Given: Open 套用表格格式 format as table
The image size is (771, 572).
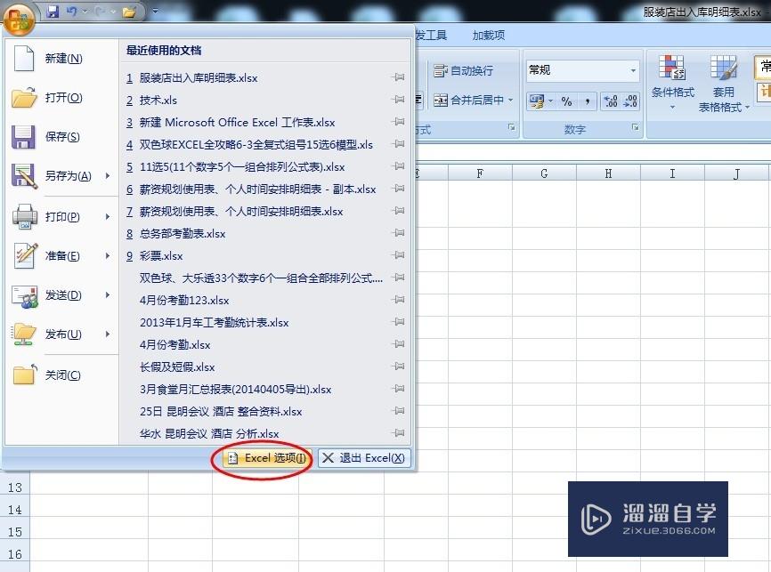Looking at the screenshot, I should tap(723, 80).
